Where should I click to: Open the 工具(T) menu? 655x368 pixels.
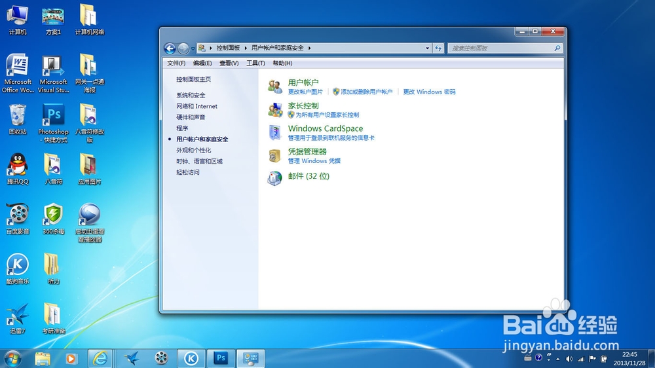[x=255, y=63]
